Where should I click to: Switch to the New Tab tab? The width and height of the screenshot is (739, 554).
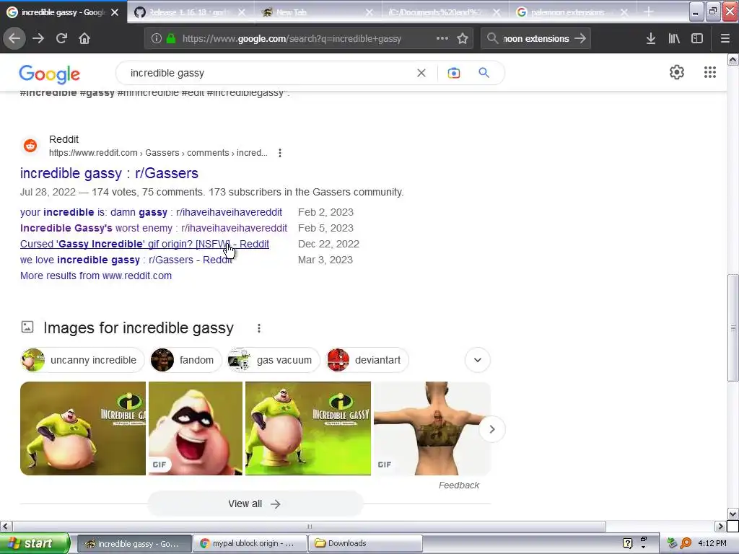[x=317, y=13]
